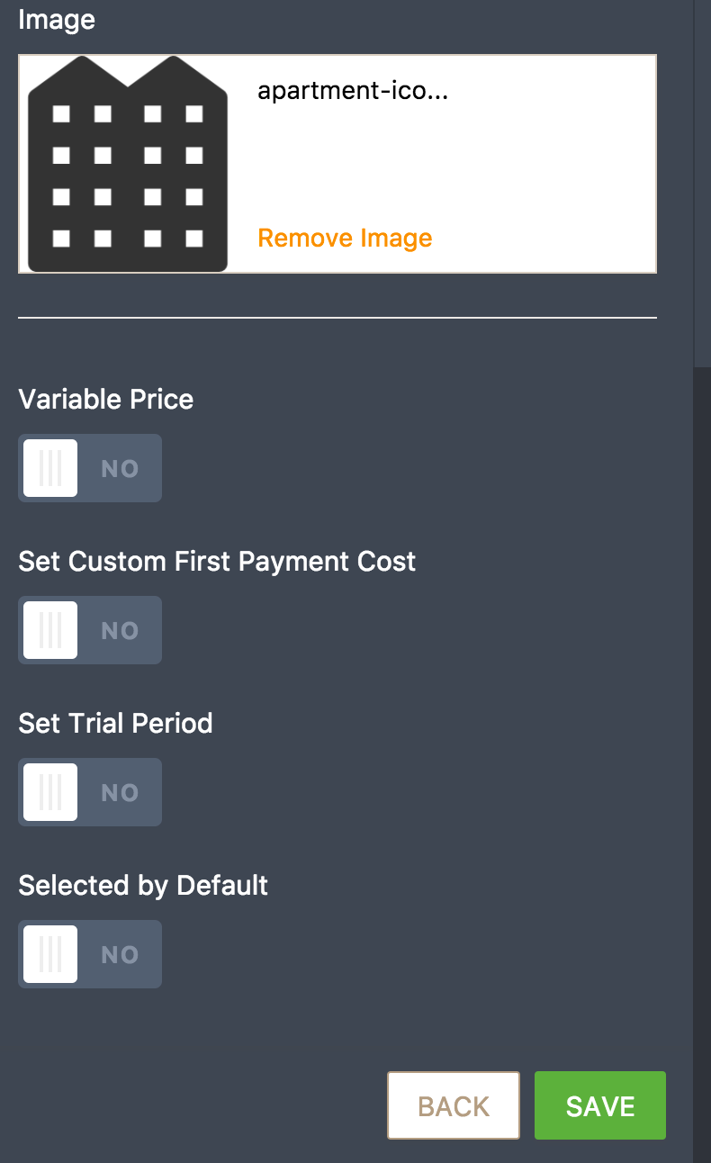The height and width of the screenshot is (1163, 711).
Task: Click the NO label under Selected by Default
Action: tap(120, 954)
